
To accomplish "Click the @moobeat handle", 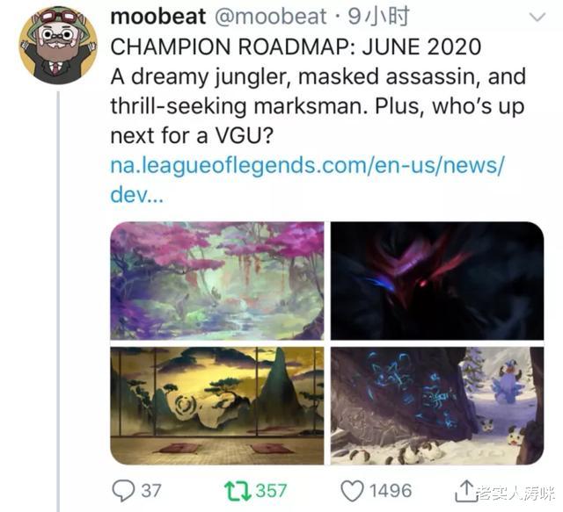I will pyautogui.click(x=270, y=17).
